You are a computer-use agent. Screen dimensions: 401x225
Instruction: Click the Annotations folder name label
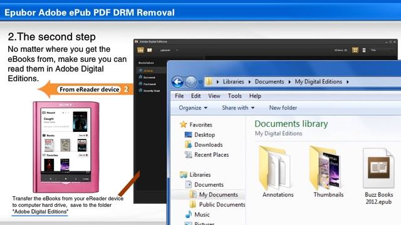tap(278, 194)
